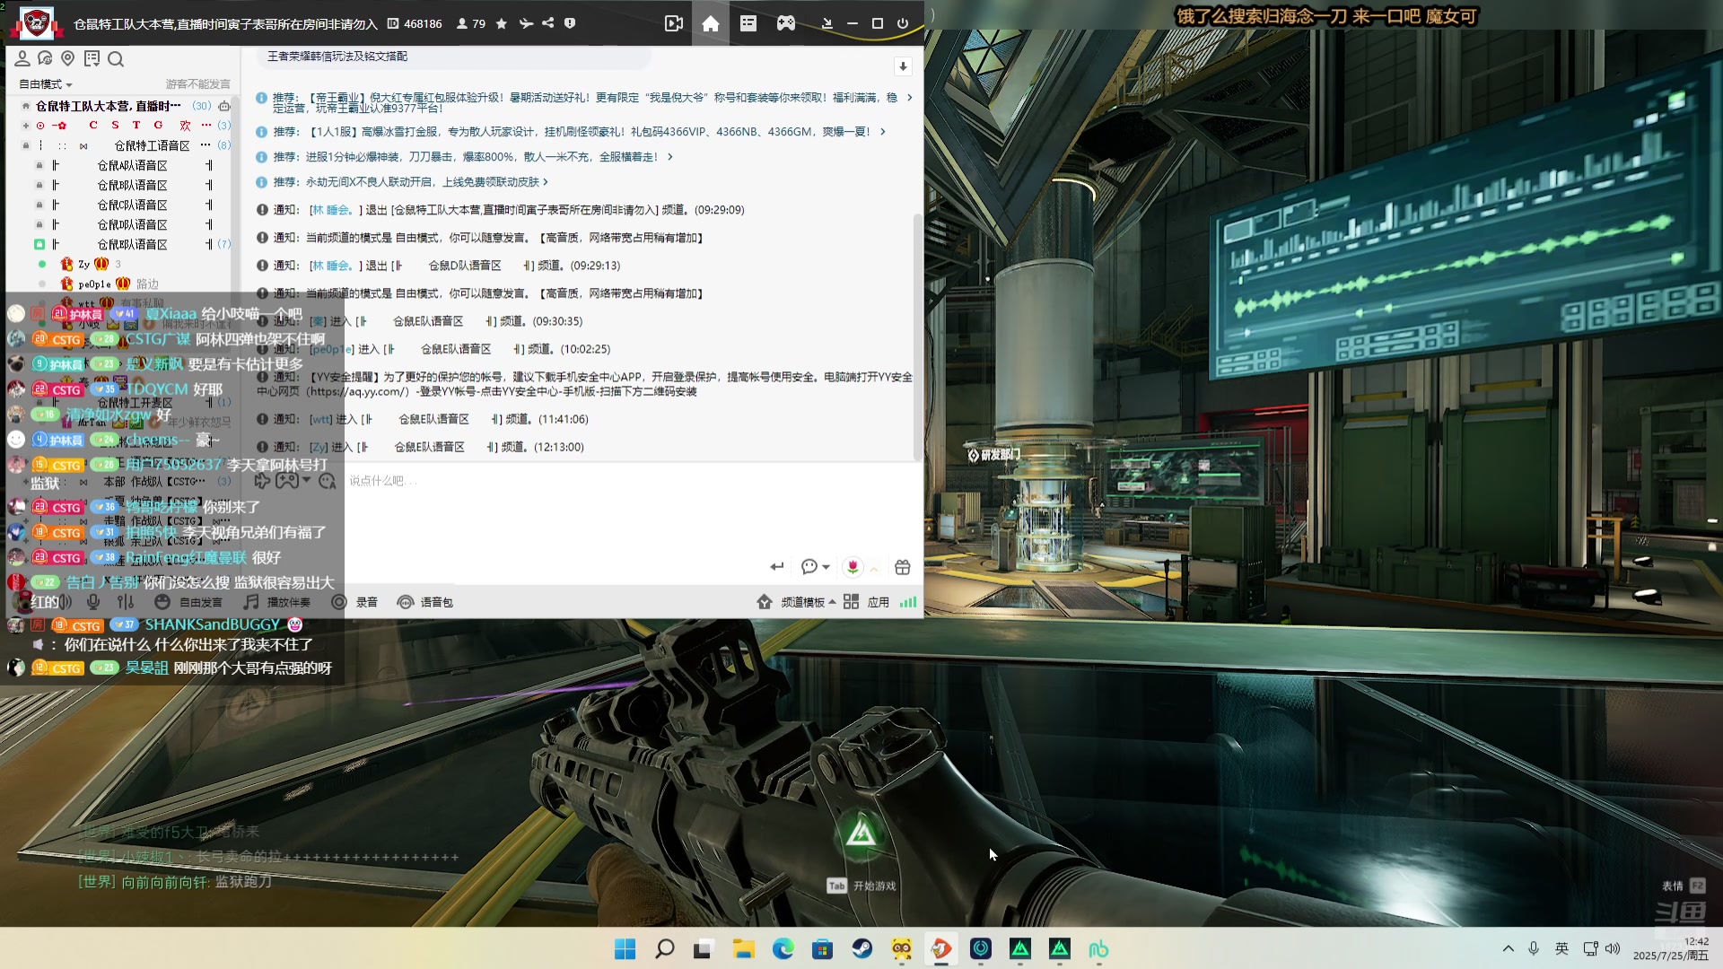Select the 仓鼠C队语音区 channel
Viewport: 1723px width, 969px height.
[132, 205]
